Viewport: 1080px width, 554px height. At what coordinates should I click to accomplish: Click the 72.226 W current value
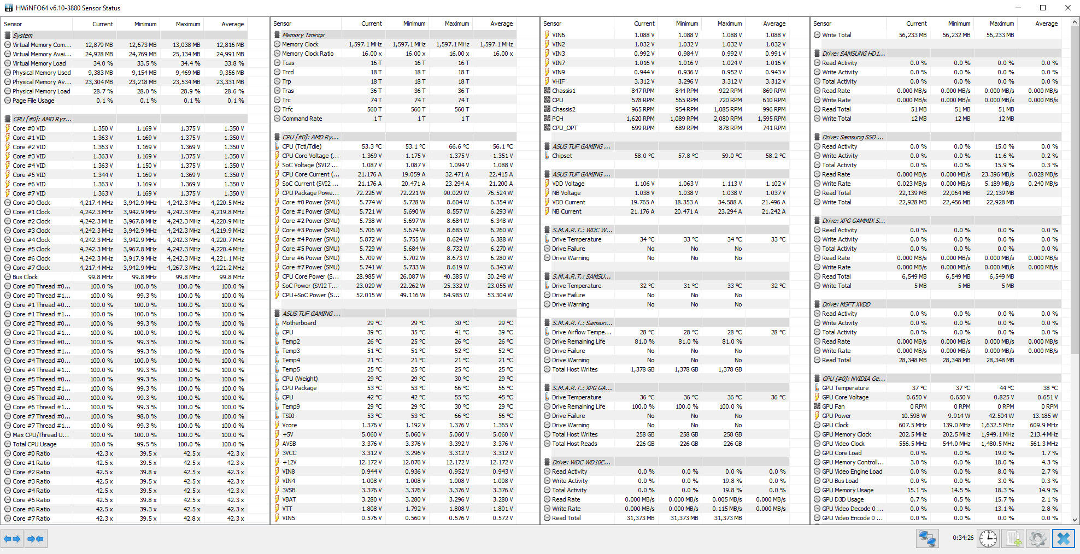point(369,193)
